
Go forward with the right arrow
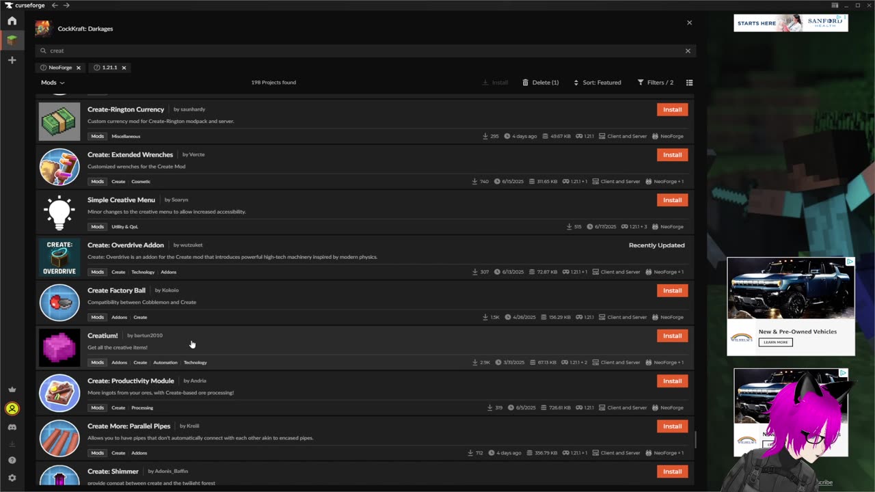pos(66,5)
